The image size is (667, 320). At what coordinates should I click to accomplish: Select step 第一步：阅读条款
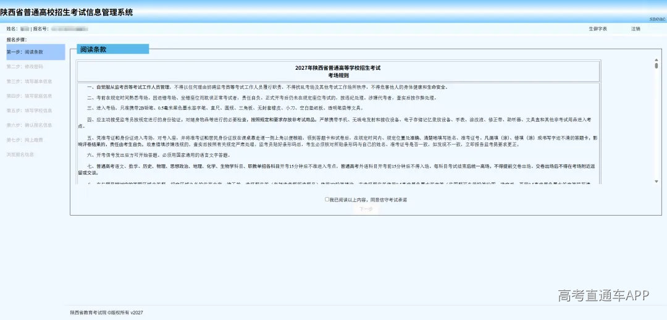(x=36, y=52)
